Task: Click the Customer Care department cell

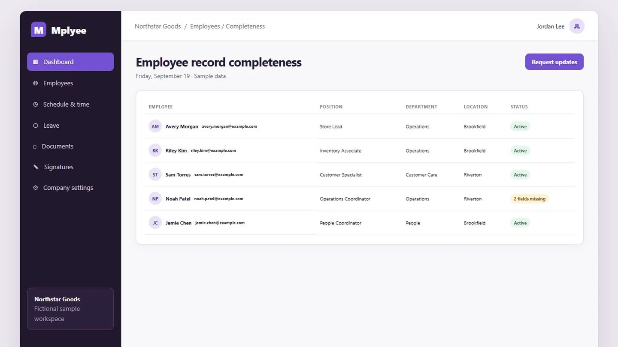Action: point(421,175)
